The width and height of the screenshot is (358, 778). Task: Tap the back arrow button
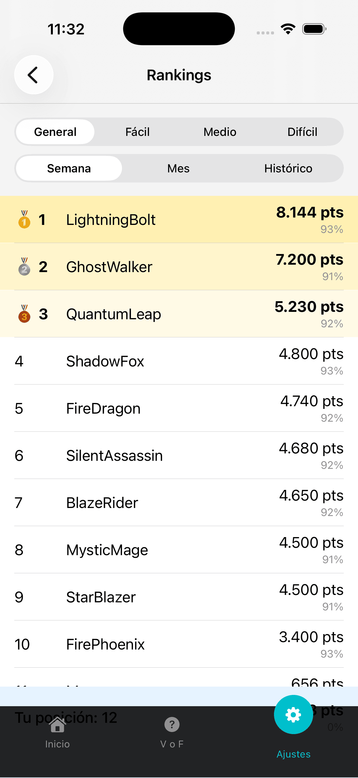[x=34, y=75]
